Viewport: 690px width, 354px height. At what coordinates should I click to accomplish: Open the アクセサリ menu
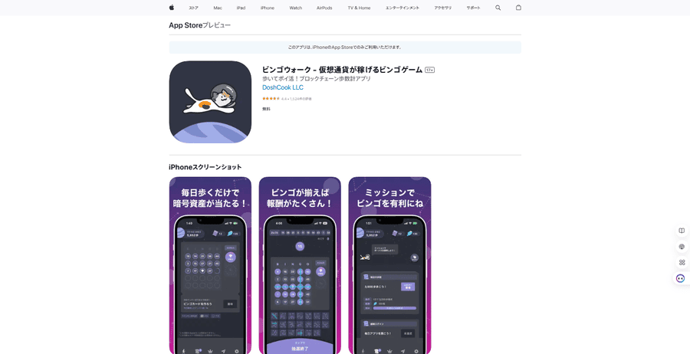pyautogui.click(x=443, y=8)
